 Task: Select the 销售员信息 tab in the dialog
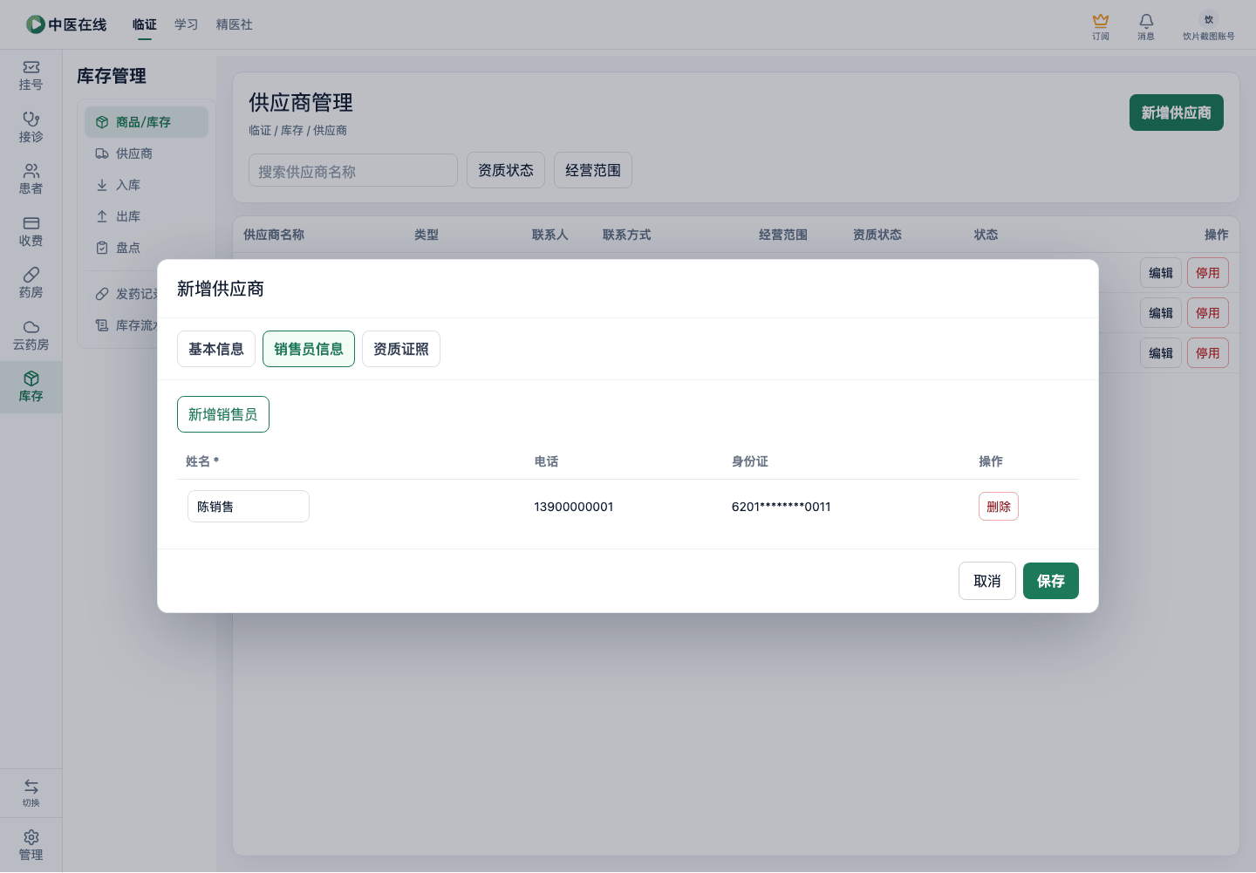coord(309,349)
